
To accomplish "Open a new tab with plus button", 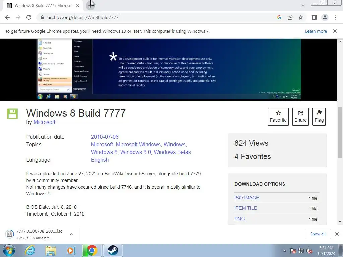I will coord(90,6).
